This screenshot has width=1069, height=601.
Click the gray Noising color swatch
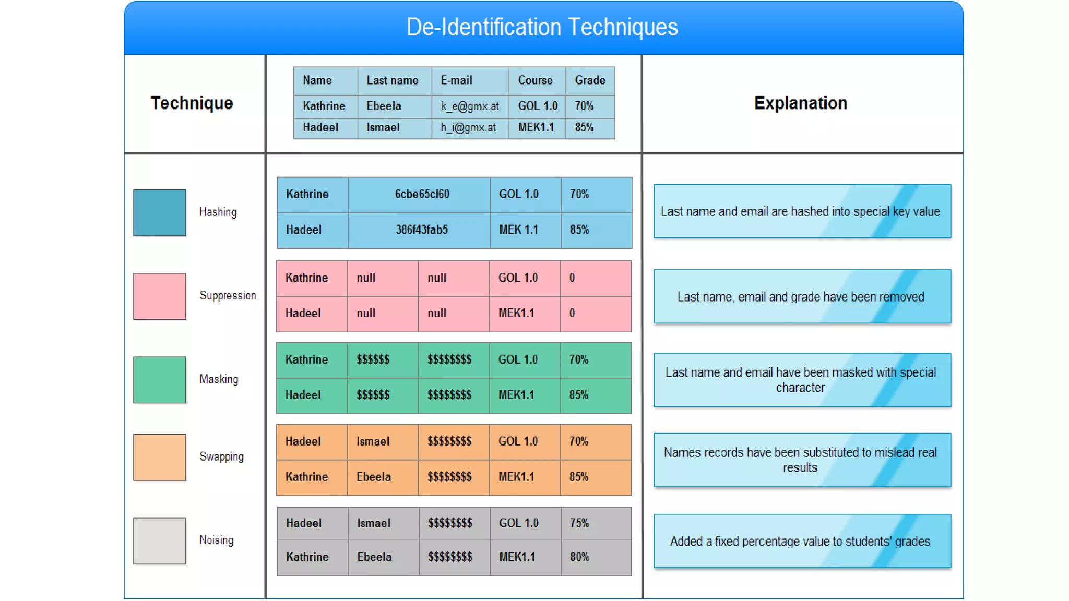(159, 540)
